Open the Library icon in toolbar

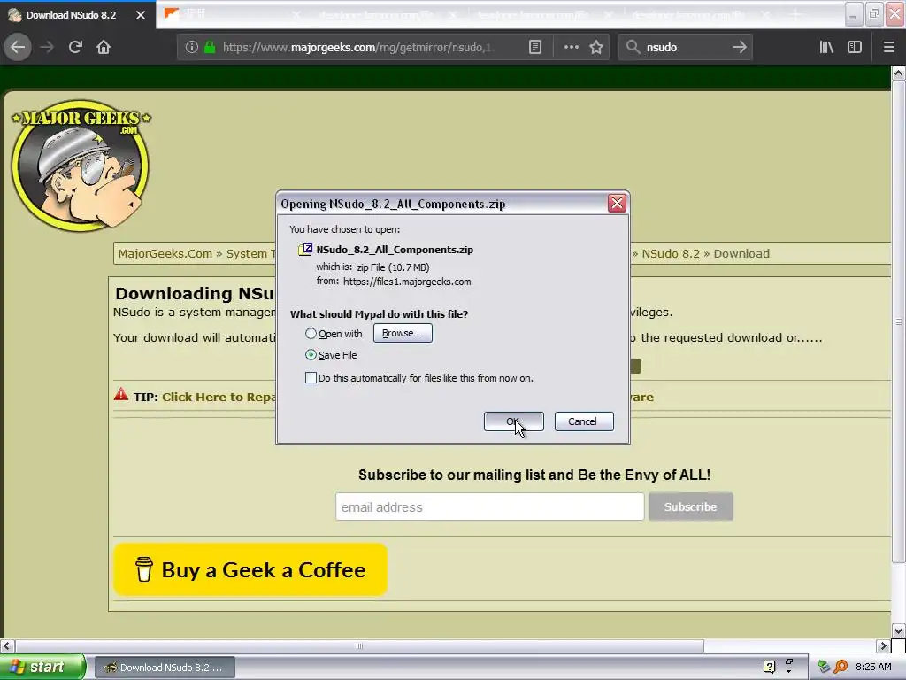pyautogui.click(x=826, y=48)
